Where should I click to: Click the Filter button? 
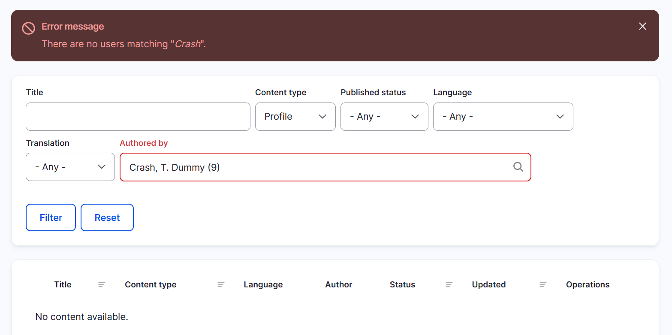click(51, 217)
